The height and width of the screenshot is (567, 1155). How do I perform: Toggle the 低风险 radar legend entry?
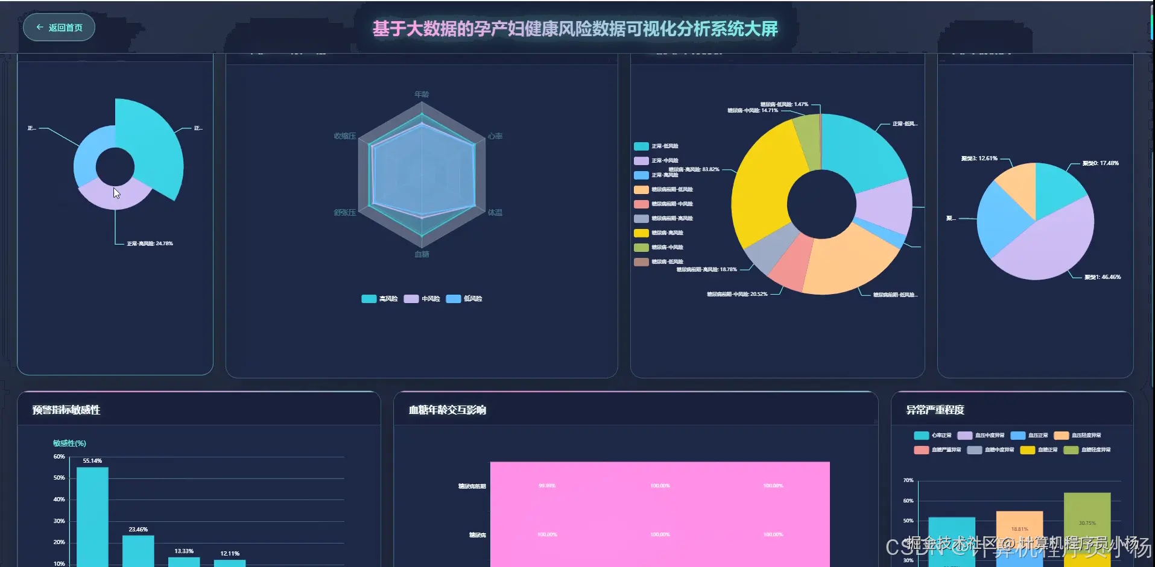(x=464, y=299)
